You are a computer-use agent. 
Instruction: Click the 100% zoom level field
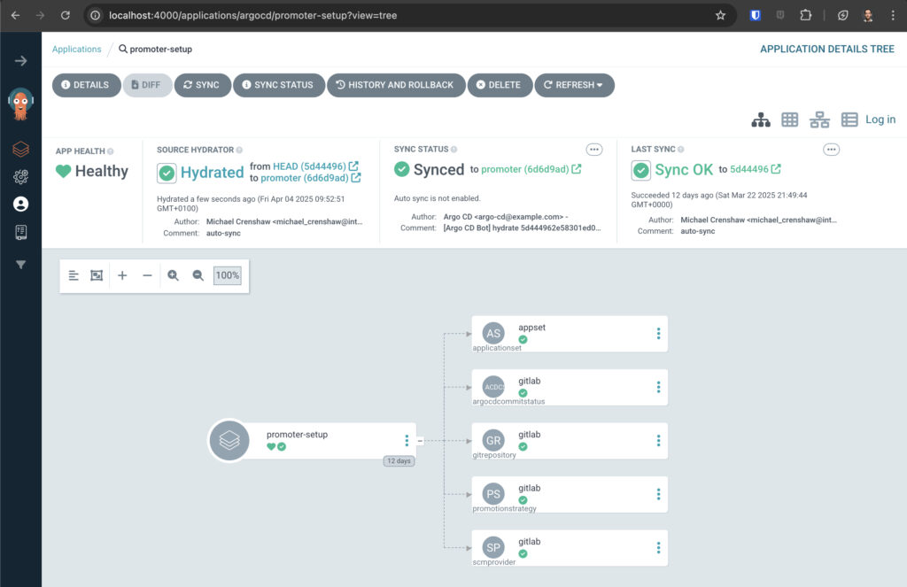(x=228, y=275)
